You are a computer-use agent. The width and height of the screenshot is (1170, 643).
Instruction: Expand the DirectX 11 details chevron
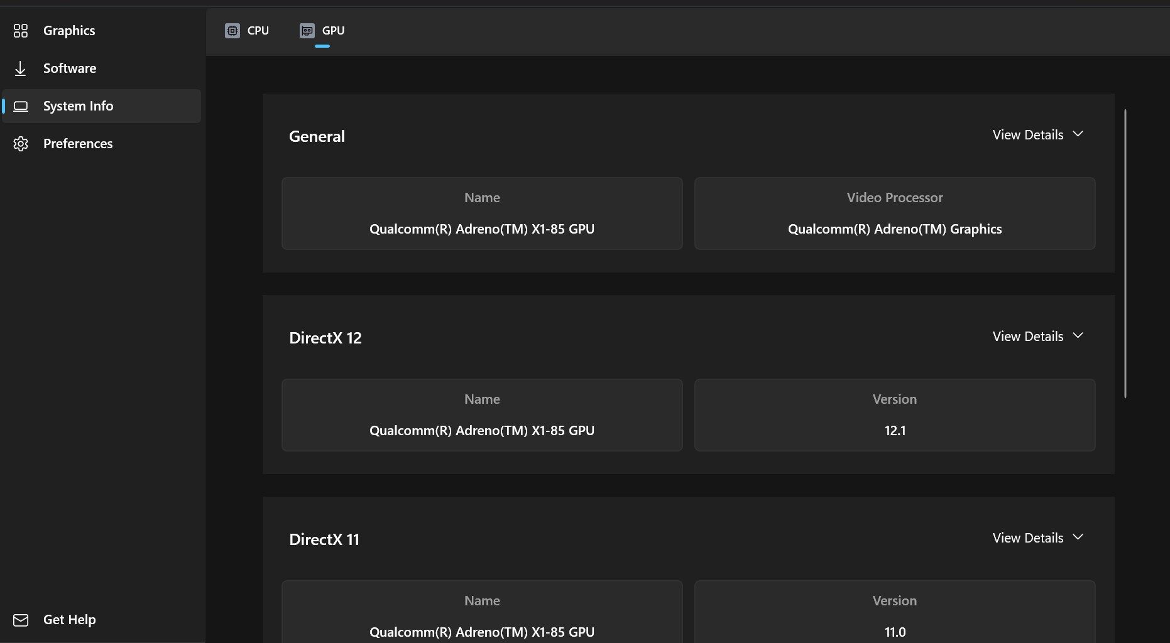click(x=1078, y=537)
